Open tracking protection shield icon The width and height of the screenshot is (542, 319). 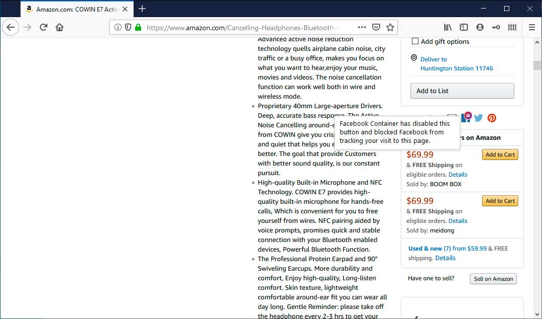pyautogui.click(x=128, y=27)
